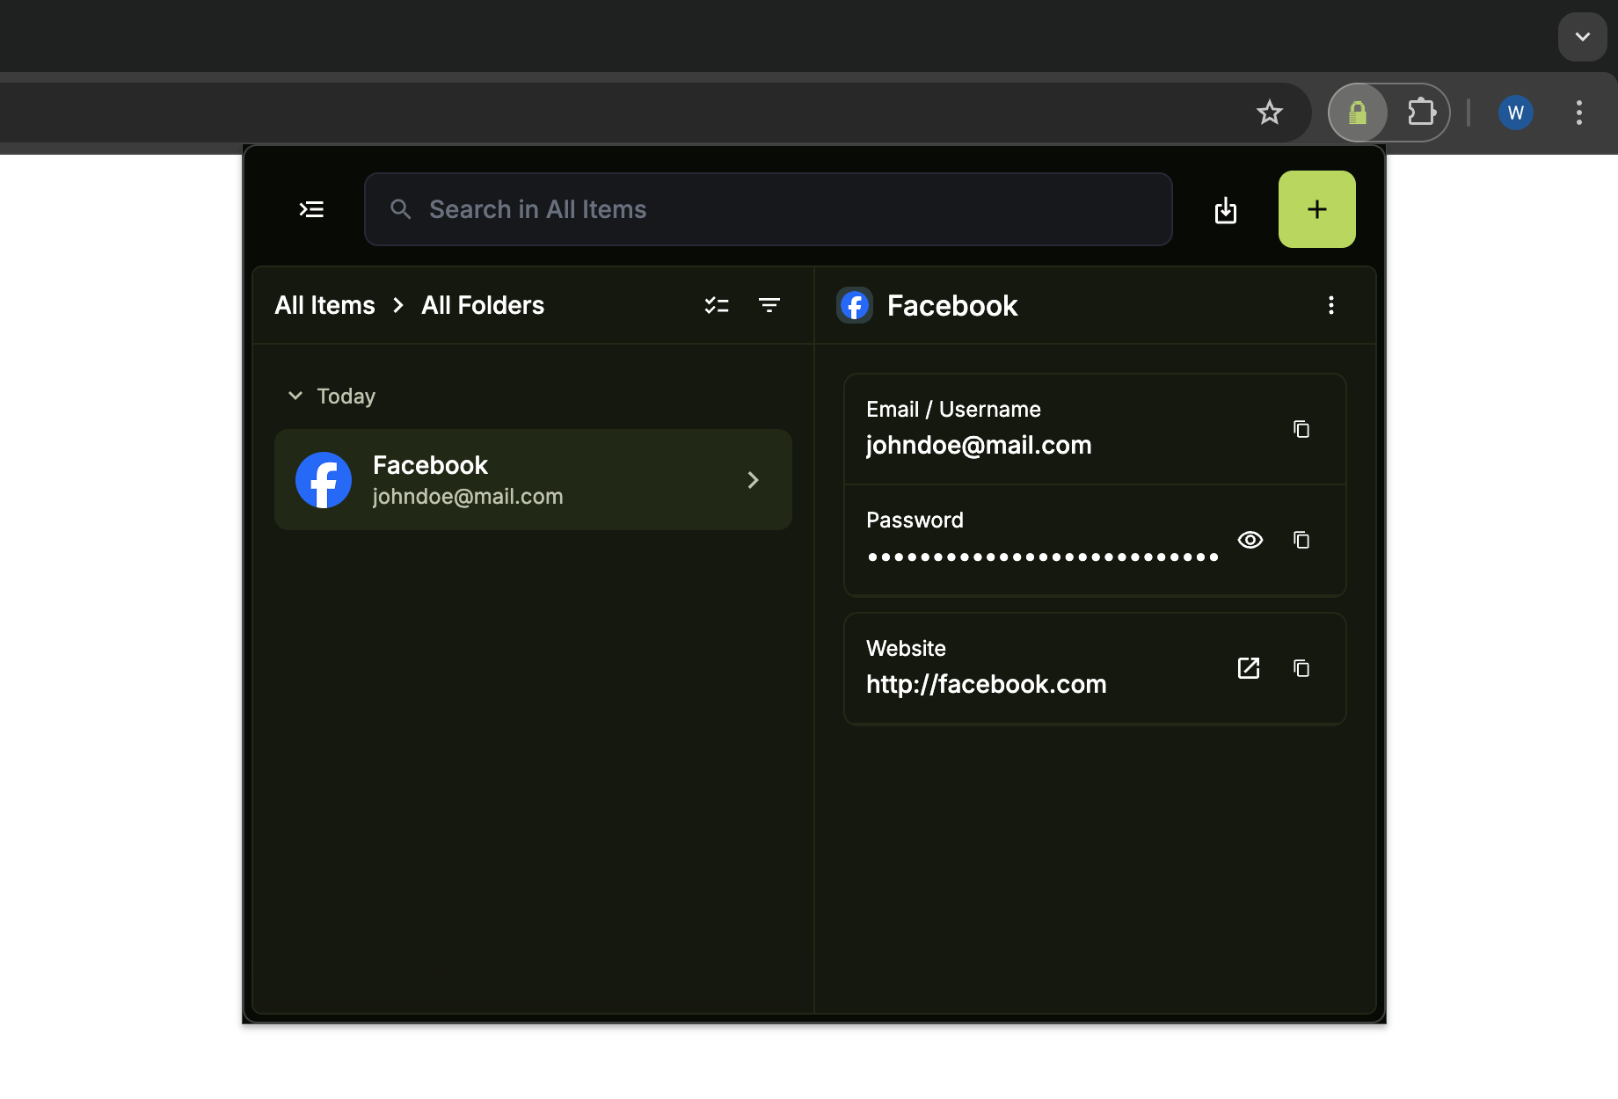Click the tab search dropdown arrow
Image resolution: width=1618 pixels, height=1099 pixels.
coord(1583,37)
